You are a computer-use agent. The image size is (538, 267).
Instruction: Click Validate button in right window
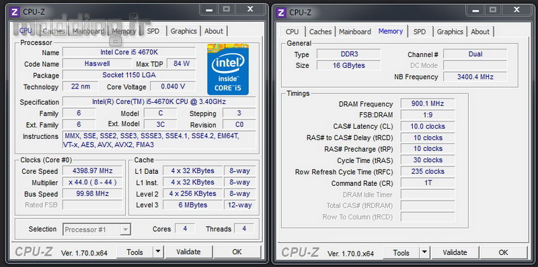click(x=455, y=253)
